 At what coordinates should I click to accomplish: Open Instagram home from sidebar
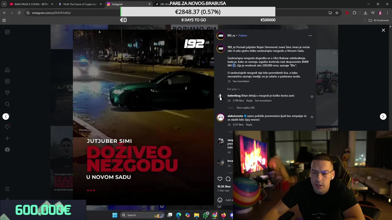[x=7, y=70]
